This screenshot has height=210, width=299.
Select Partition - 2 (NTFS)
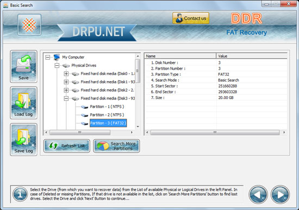click(107, 115)
